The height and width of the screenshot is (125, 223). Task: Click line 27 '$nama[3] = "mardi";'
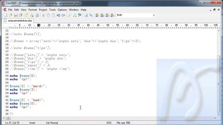[x=28, y=86]
